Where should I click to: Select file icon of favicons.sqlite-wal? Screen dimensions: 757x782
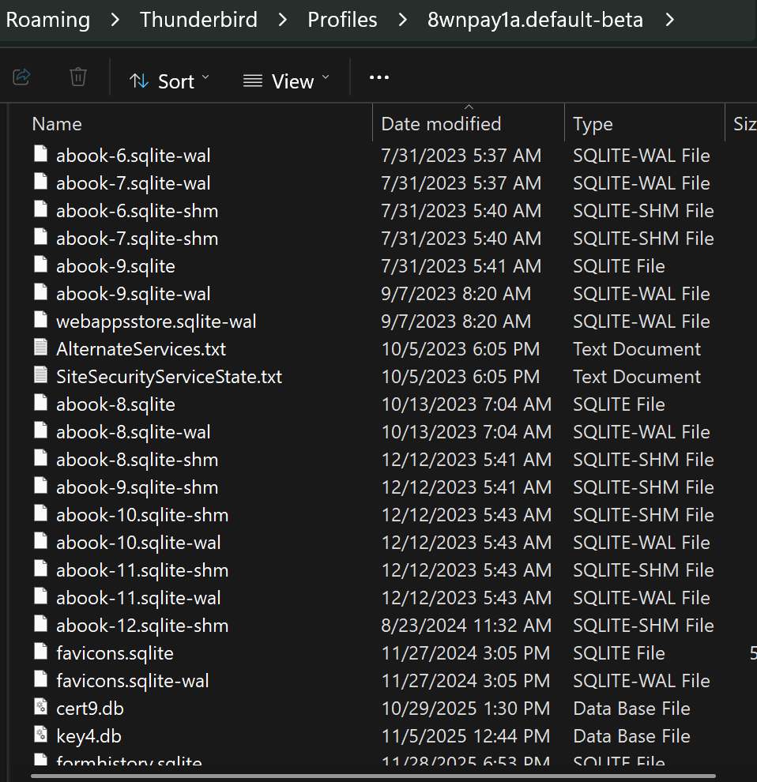41,679
